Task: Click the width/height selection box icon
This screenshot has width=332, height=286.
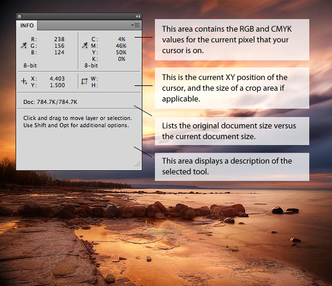Action: click(x=84, y=81)
